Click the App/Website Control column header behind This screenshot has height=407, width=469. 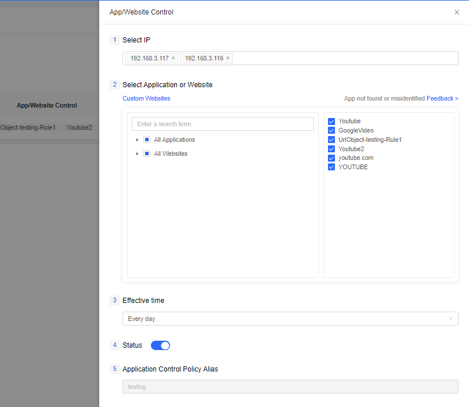coord(46,105)
